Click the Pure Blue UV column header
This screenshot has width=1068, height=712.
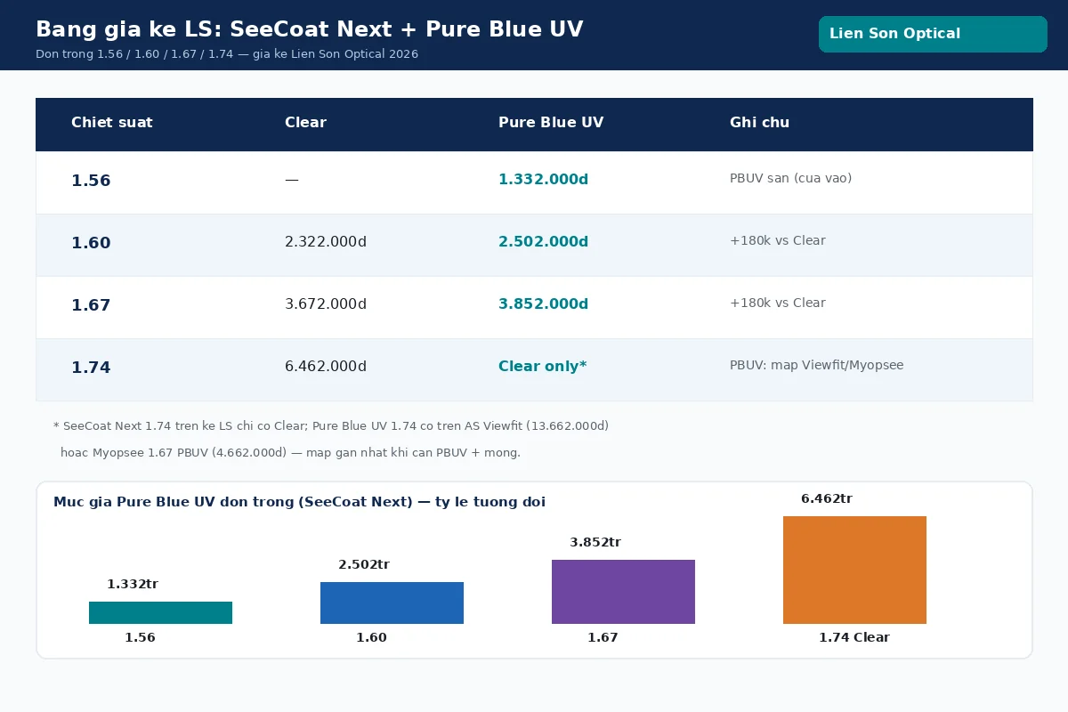click(x=551, y=123)
